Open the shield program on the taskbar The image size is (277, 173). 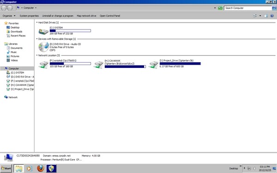coord(51,168)
